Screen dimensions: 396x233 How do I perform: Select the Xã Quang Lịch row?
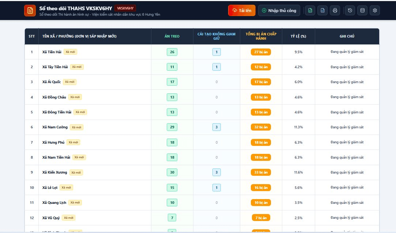[x=202, y=202]
